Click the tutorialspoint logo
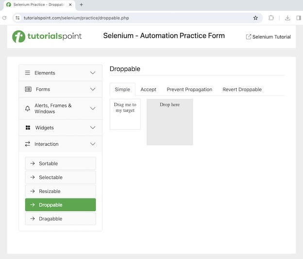303x259 pixels. (47, 36)
